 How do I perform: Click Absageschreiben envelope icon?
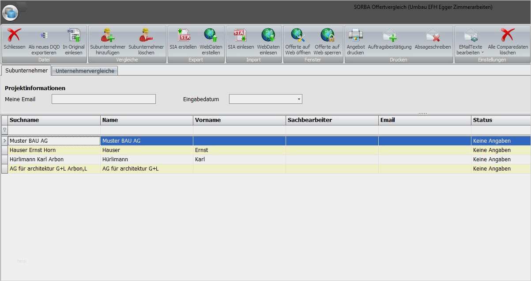pos(433,35)
